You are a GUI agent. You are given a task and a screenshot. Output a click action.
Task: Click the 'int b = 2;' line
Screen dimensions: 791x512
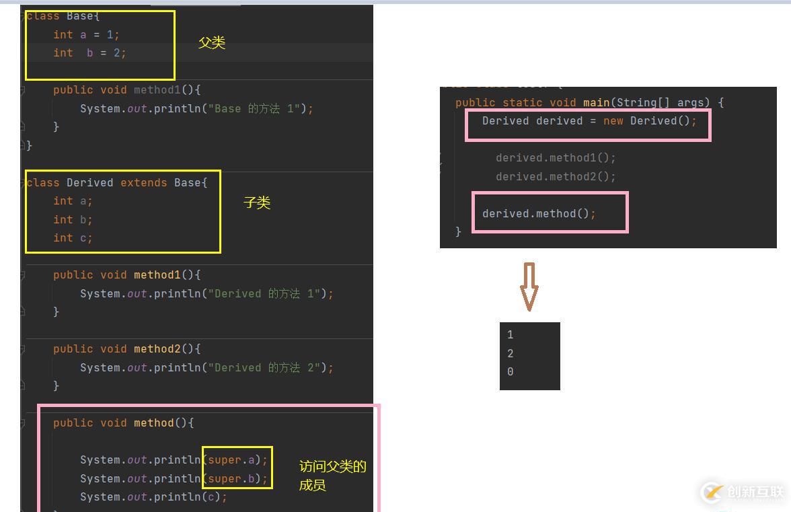90,53
